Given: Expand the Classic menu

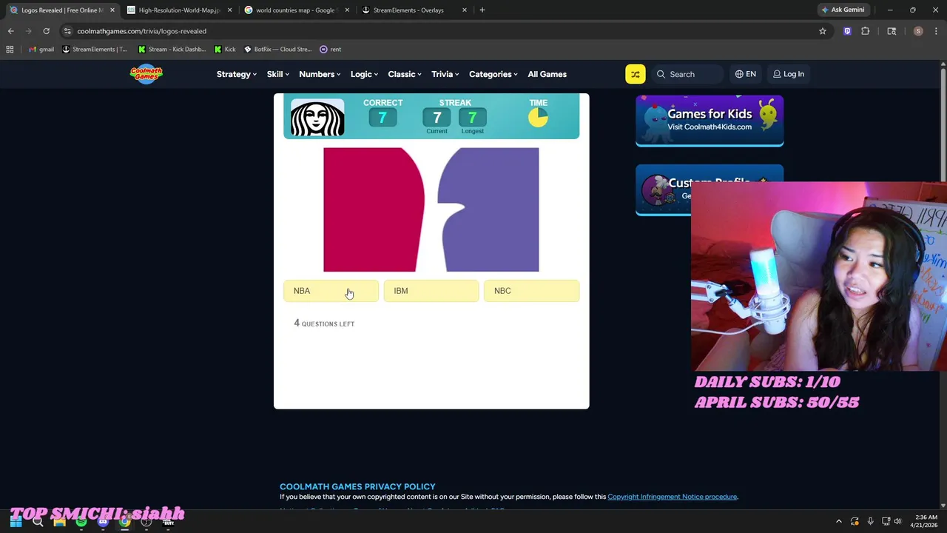Looking at the screenshot, I should click(405, 74).
